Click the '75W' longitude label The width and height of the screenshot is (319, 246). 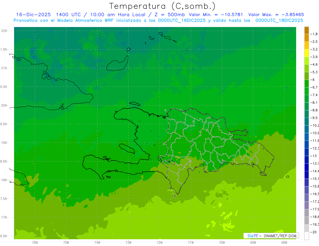[x=66, y=243]
